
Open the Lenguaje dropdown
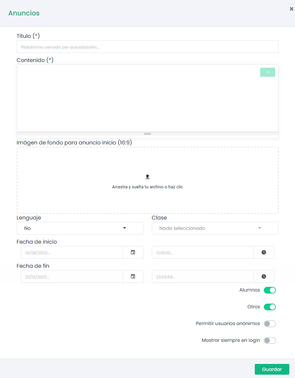[x=80, y=228]
